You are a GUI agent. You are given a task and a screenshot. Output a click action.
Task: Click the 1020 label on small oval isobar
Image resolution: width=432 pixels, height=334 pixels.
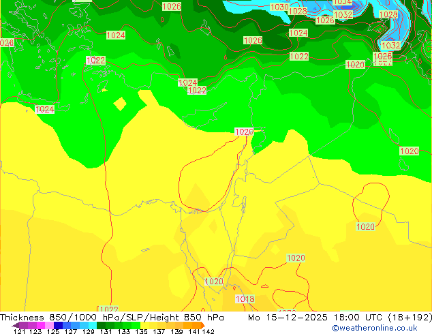pos(365,226)
